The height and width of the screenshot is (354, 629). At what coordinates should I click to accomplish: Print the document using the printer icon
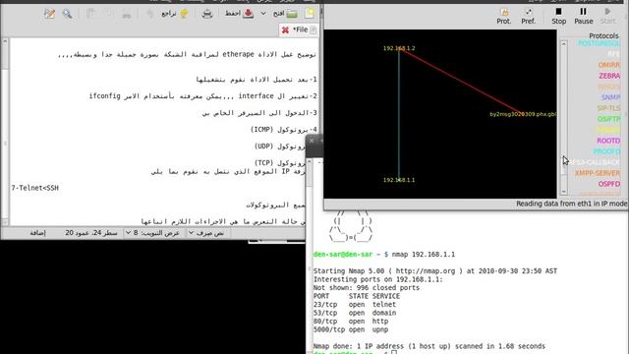207,14
